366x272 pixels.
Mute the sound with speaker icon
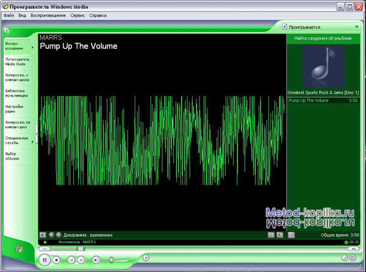[x=96, y=260]
